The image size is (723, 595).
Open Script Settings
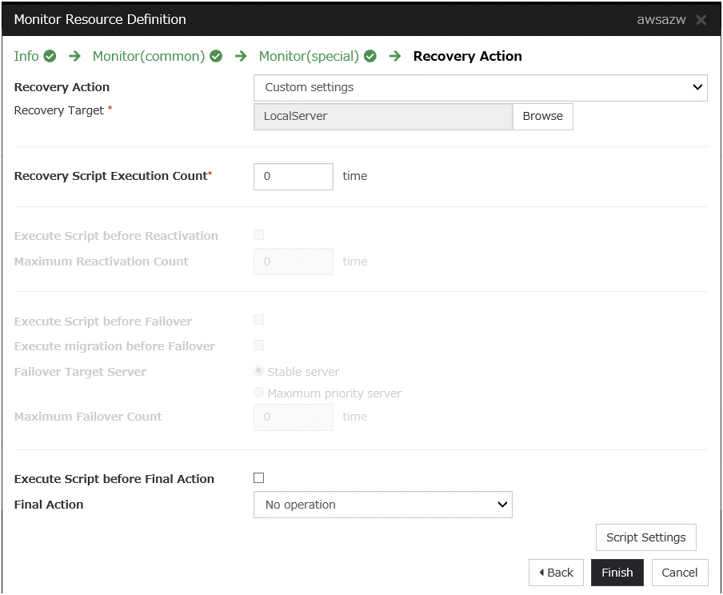645,537
